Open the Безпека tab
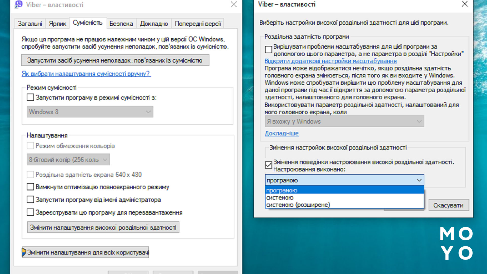This screenshot has width=487, height=274. [121, 24]
